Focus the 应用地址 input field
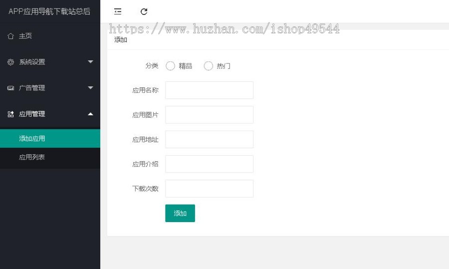This screenshot has height=269, width=449. (x=210, y=140)
